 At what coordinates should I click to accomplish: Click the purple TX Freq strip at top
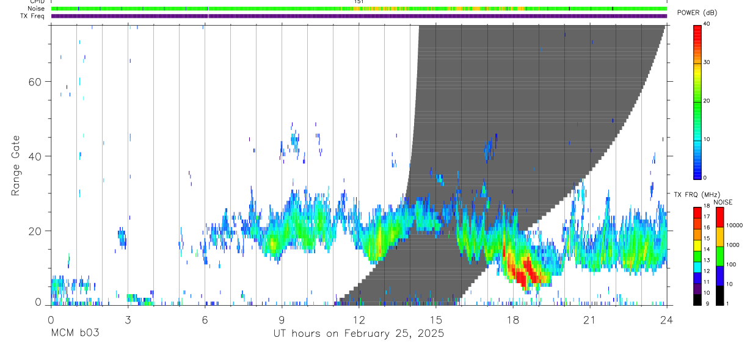[359, 16]
